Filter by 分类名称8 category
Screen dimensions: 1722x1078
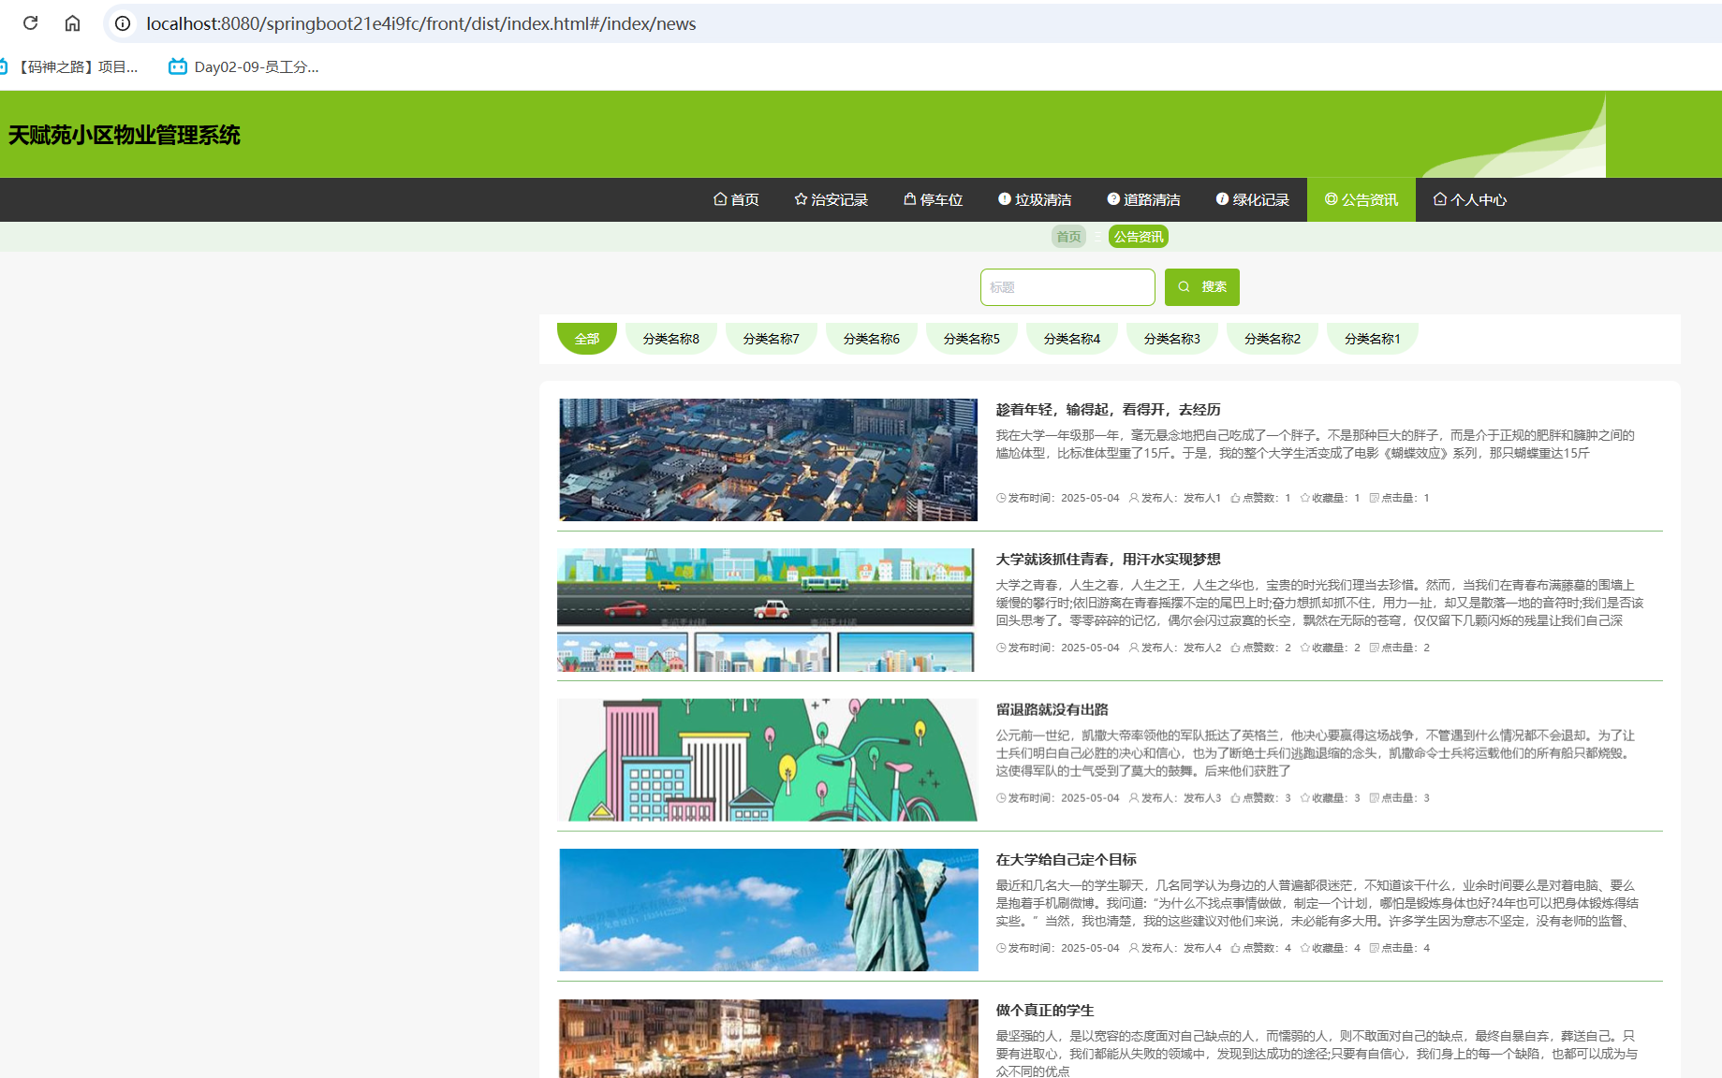click(x=670, y=339)
